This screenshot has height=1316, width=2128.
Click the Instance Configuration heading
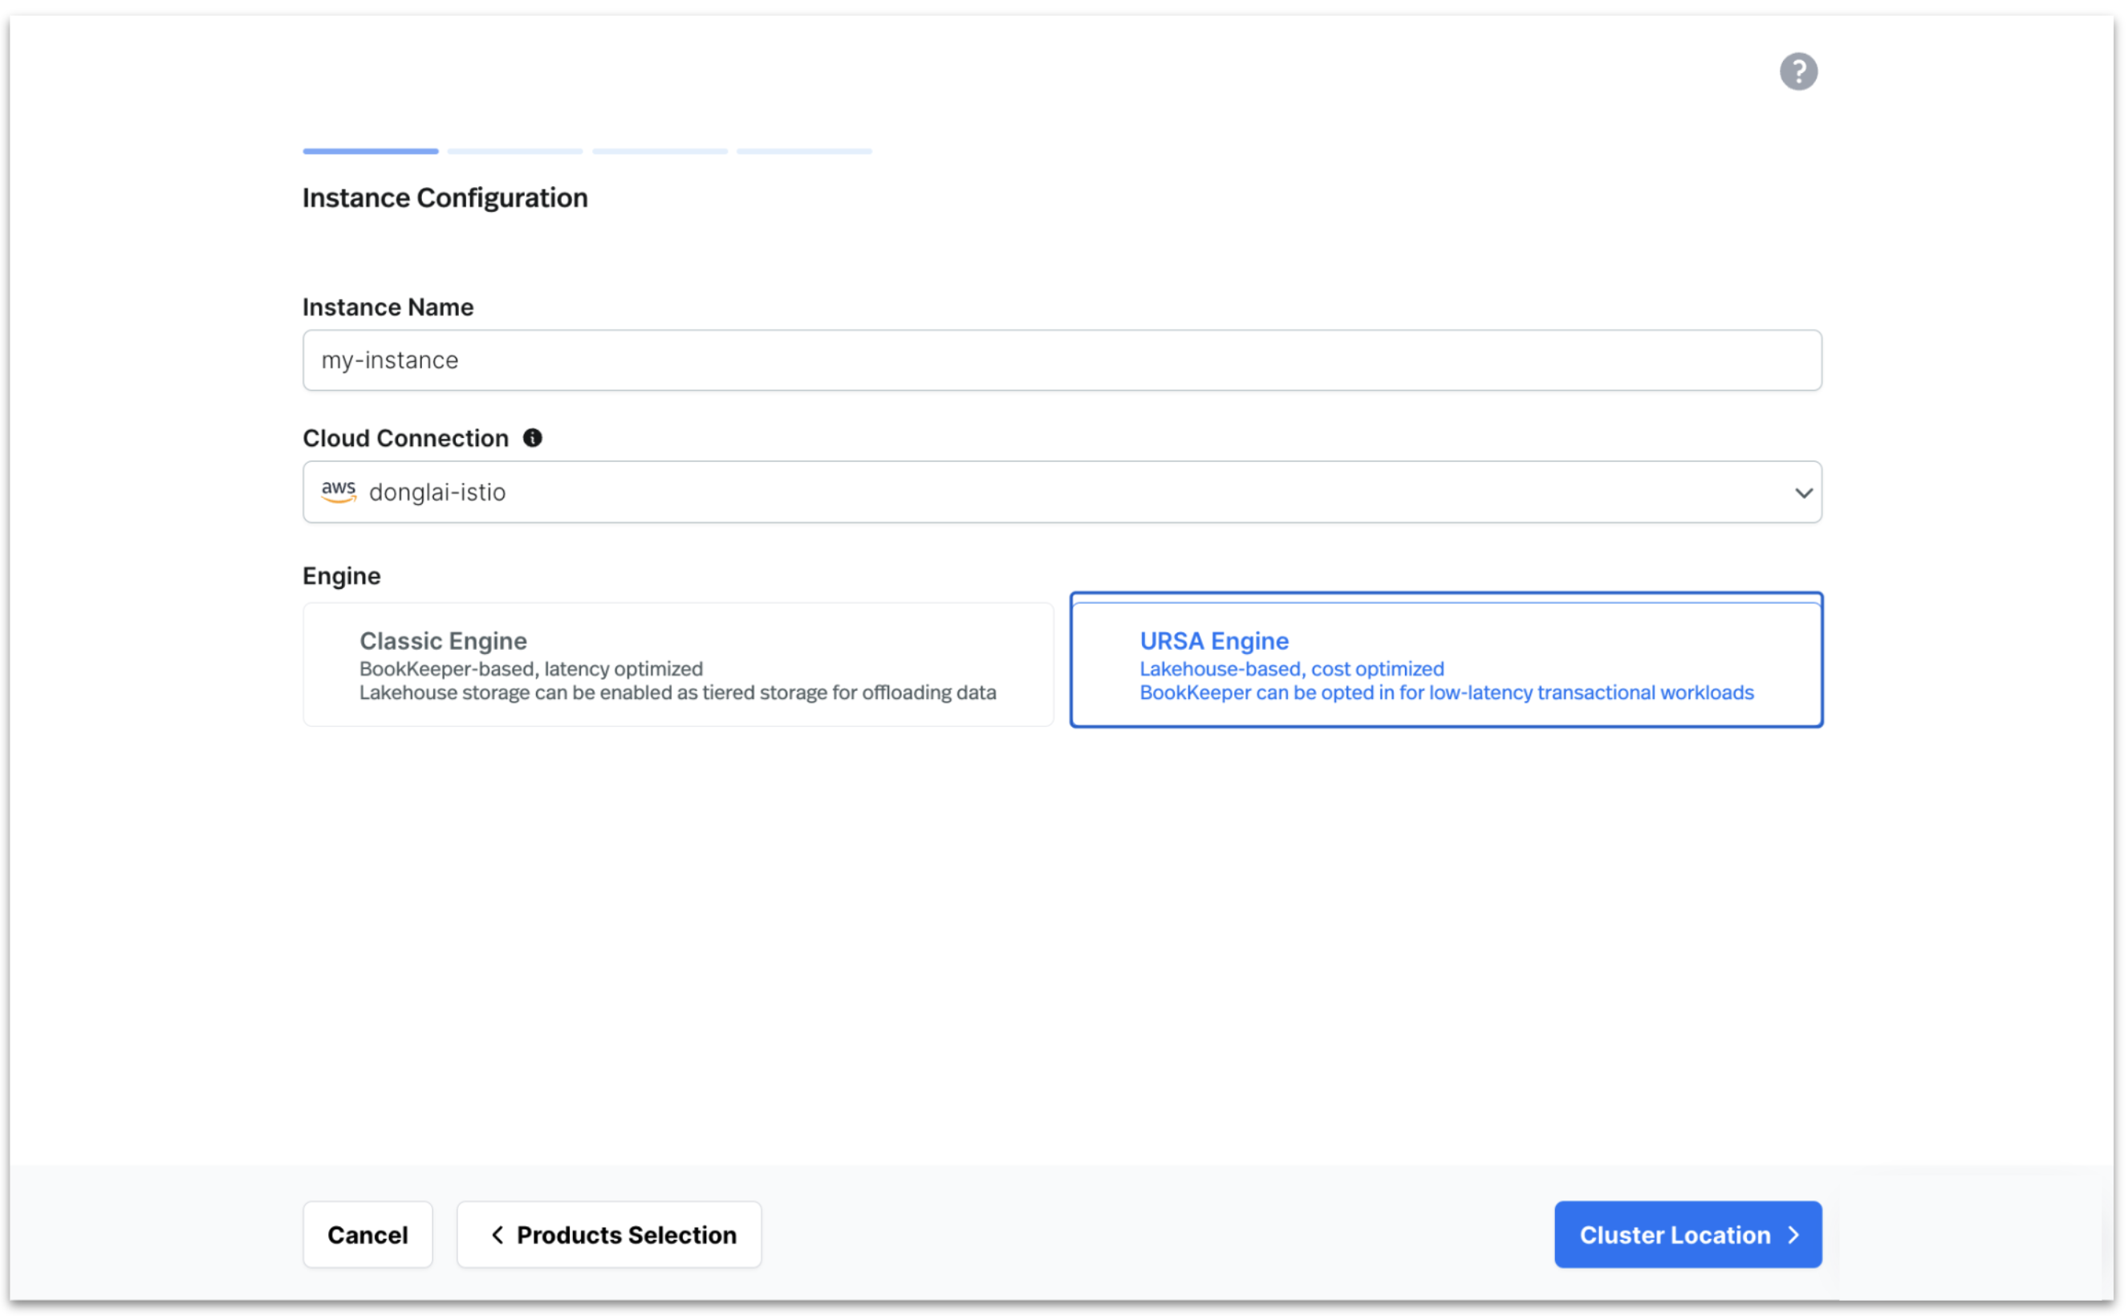pyautogui.click(x=445, y=197)
